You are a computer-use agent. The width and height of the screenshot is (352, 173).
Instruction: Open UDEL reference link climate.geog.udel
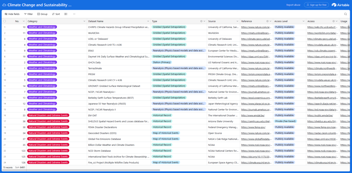click(x=257, y=39)
